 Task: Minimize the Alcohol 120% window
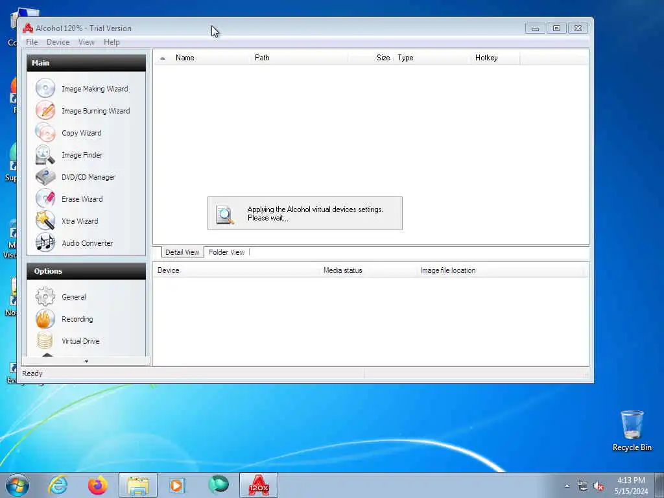(x=535, y=29)
